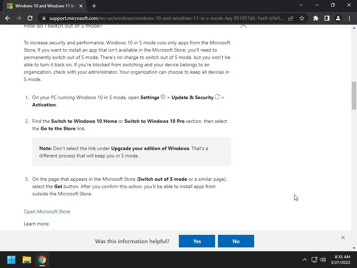Show hidden system tray icons
The image size is (357, 268).
304,260
